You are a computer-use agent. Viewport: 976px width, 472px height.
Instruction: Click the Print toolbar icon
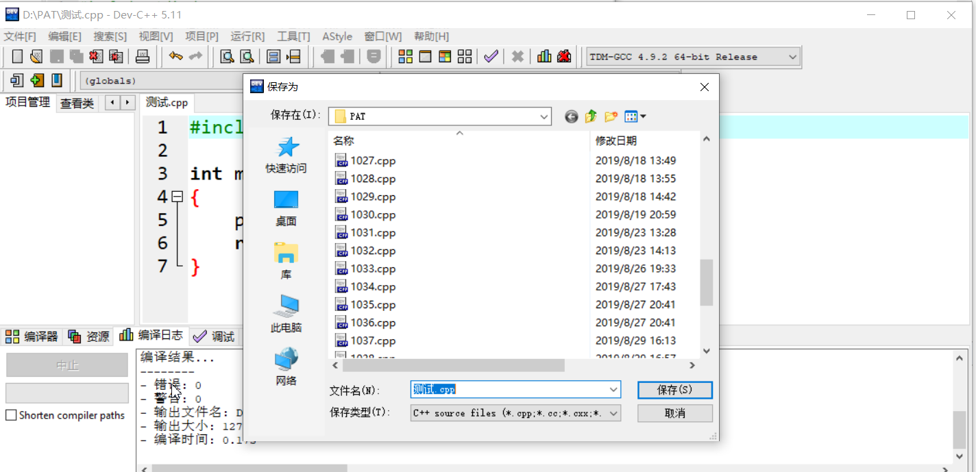143,56
